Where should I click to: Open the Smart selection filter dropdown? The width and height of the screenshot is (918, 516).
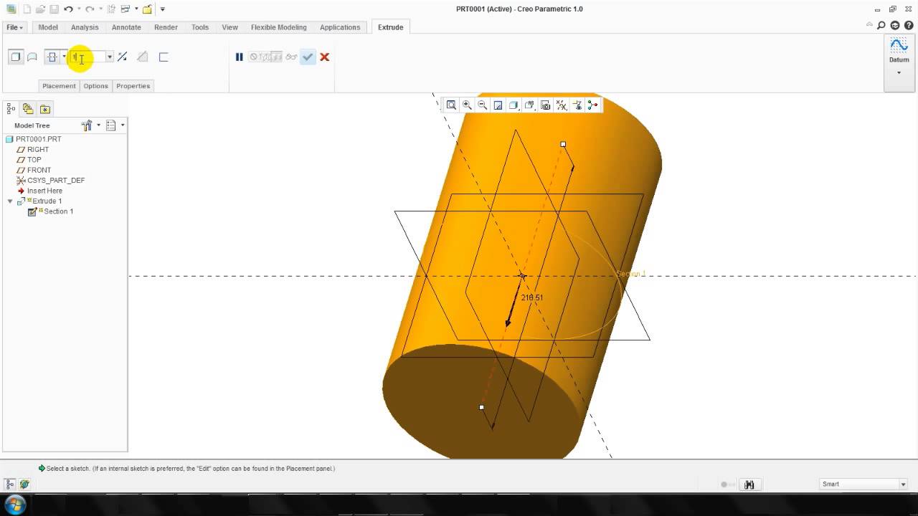click(903, 484)
